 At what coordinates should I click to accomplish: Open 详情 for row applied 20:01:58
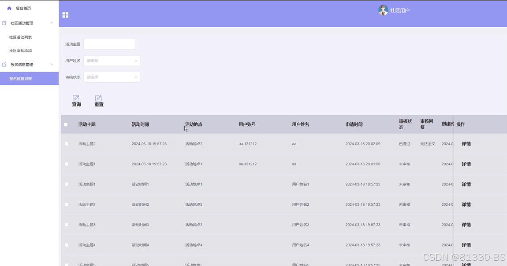click(x=466, y=164)
